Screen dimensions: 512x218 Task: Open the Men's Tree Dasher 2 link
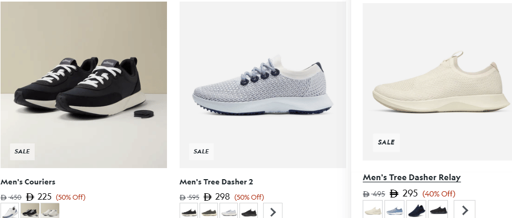(x=216, y=182)
